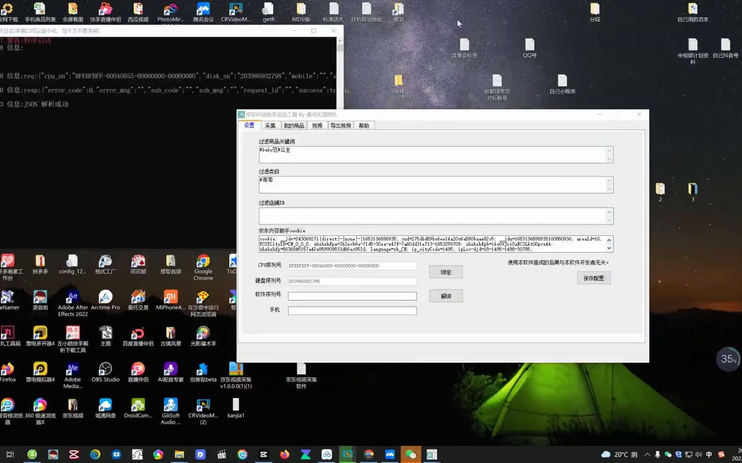Viewport: 742px width, 463px height.
Task: Select the Firefox desktop icon
Action: (x=8, y=372)
